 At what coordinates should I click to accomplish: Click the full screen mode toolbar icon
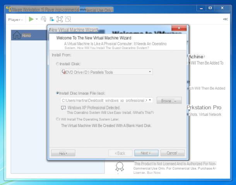coord(60,19)
